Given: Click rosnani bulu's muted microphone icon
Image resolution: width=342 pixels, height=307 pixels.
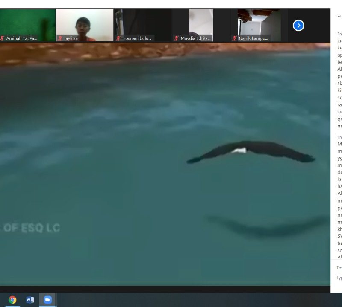Looking at the screenshot, I should 119,38.
